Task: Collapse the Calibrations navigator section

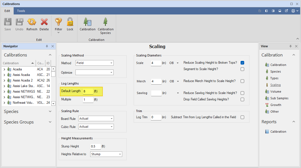Action: 50,55
